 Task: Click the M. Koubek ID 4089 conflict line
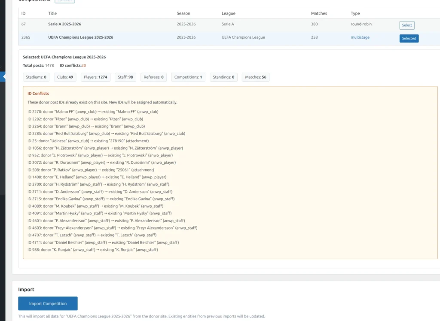[x=95, y=206]
